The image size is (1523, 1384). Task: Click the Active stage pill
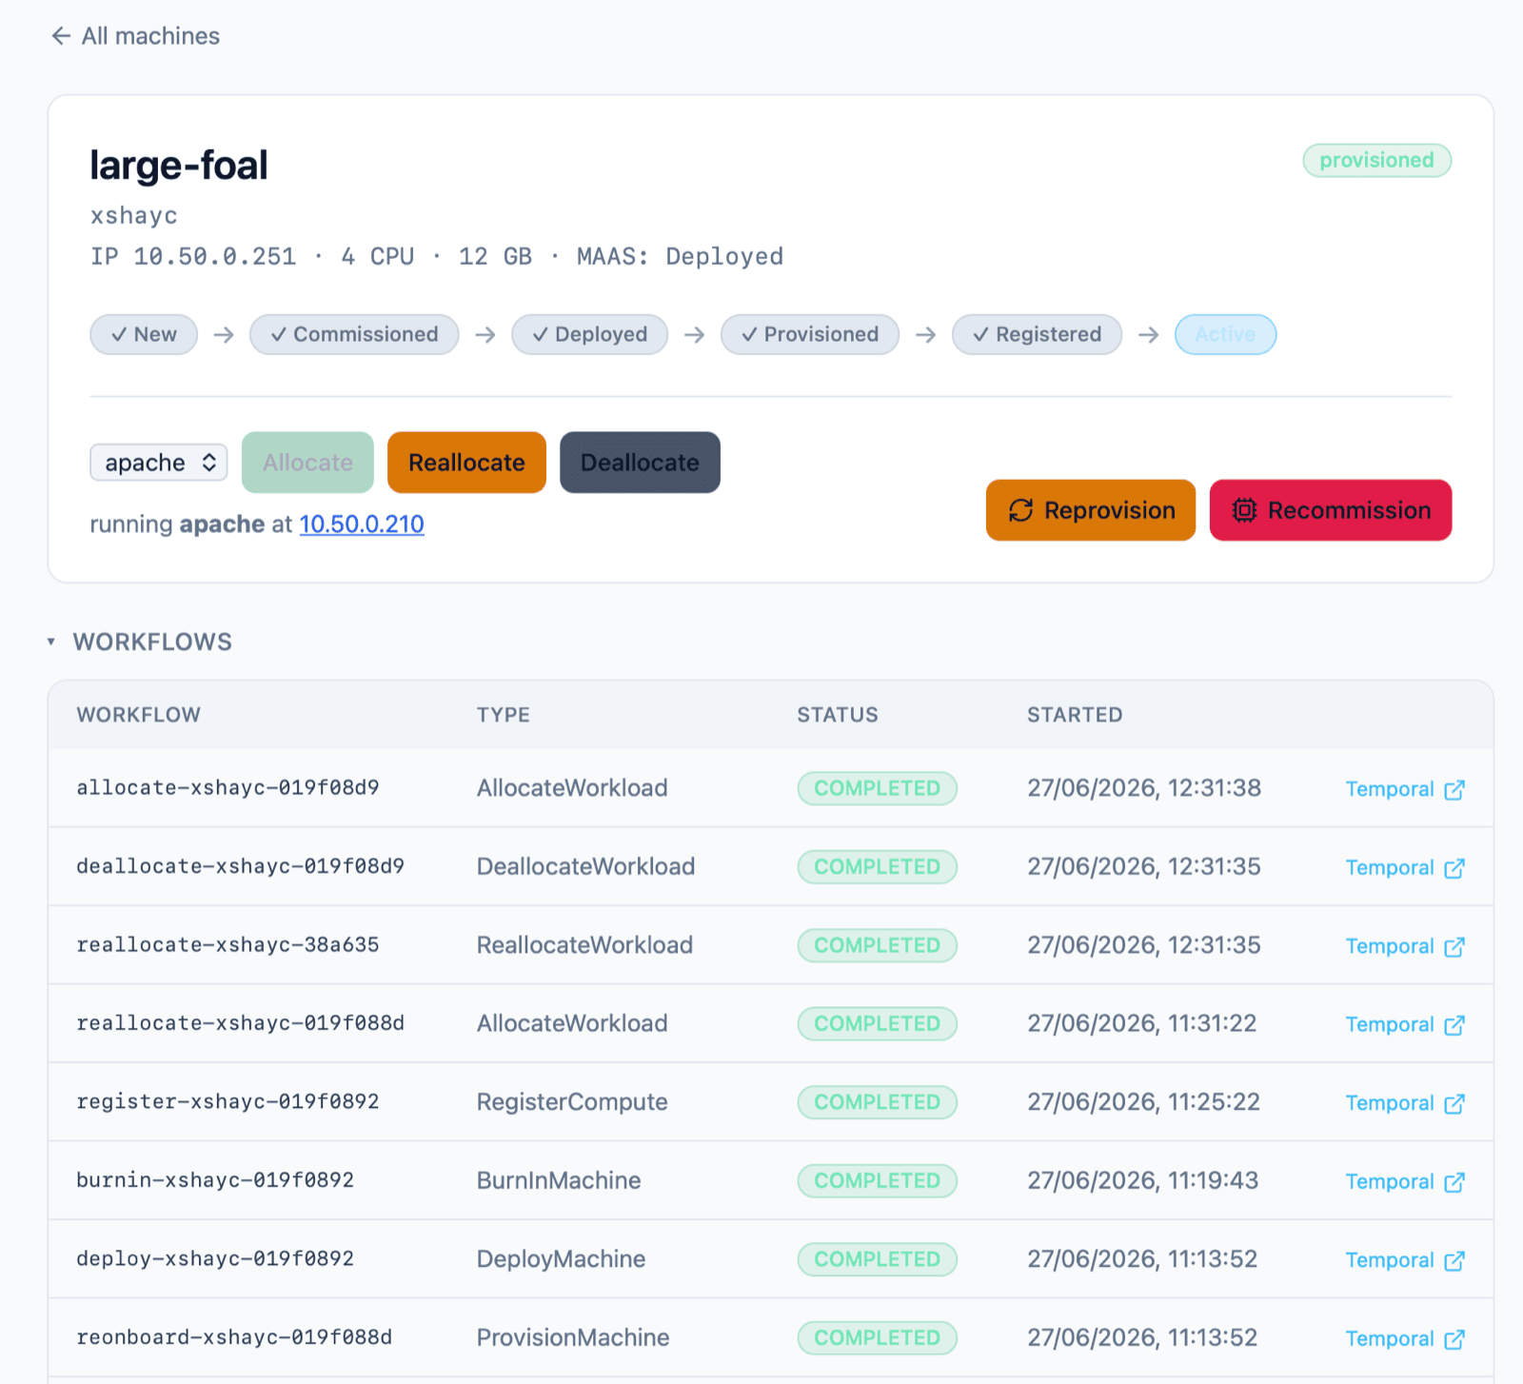pyautogui.click(x=1225, y=334)
